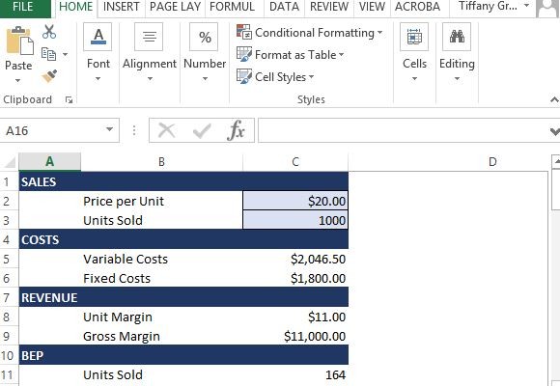Collapse the ribbon with the caret
The image size is (560, 386).
click(x=554, y=99)
